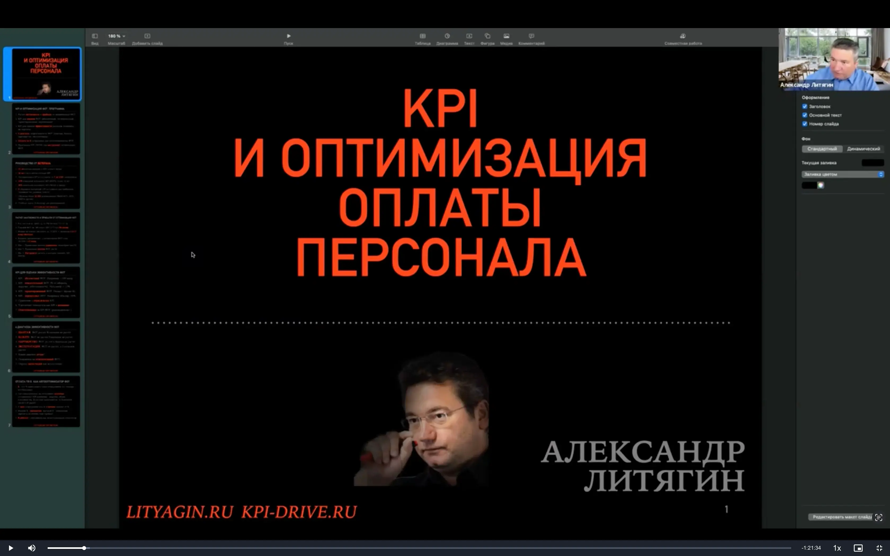Mute the video volume icon

tap(32, 548)
